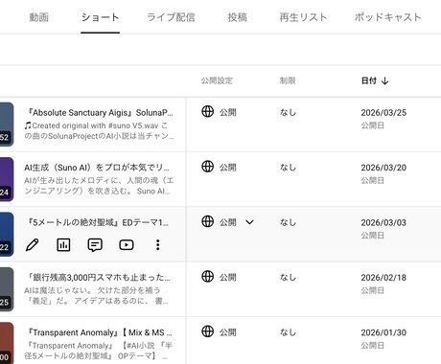Click description starting ♫Created original with #suno
441x364 pixels.
coord(99,131)
